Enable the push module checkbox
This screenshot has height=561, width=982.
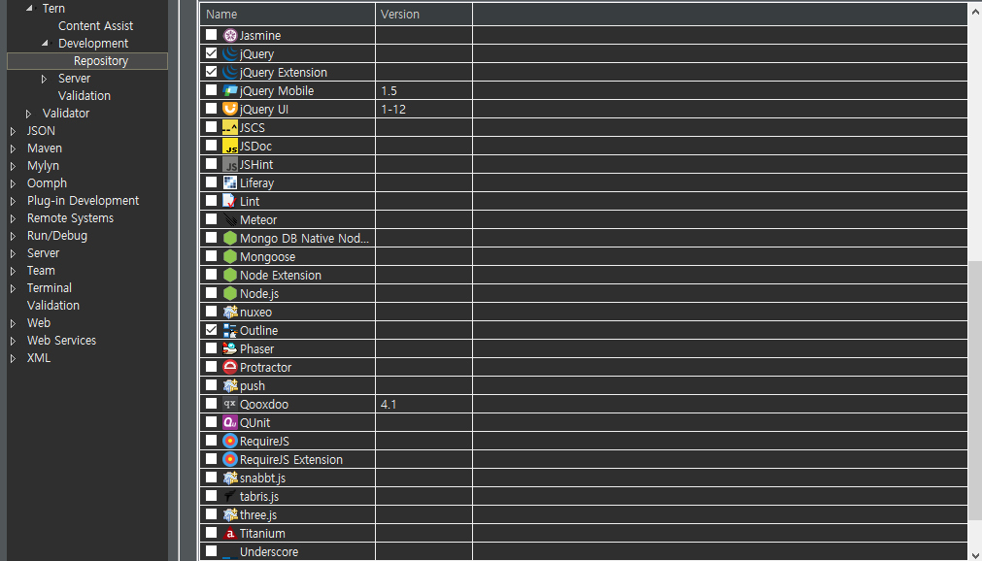click(x=212, y=385)
